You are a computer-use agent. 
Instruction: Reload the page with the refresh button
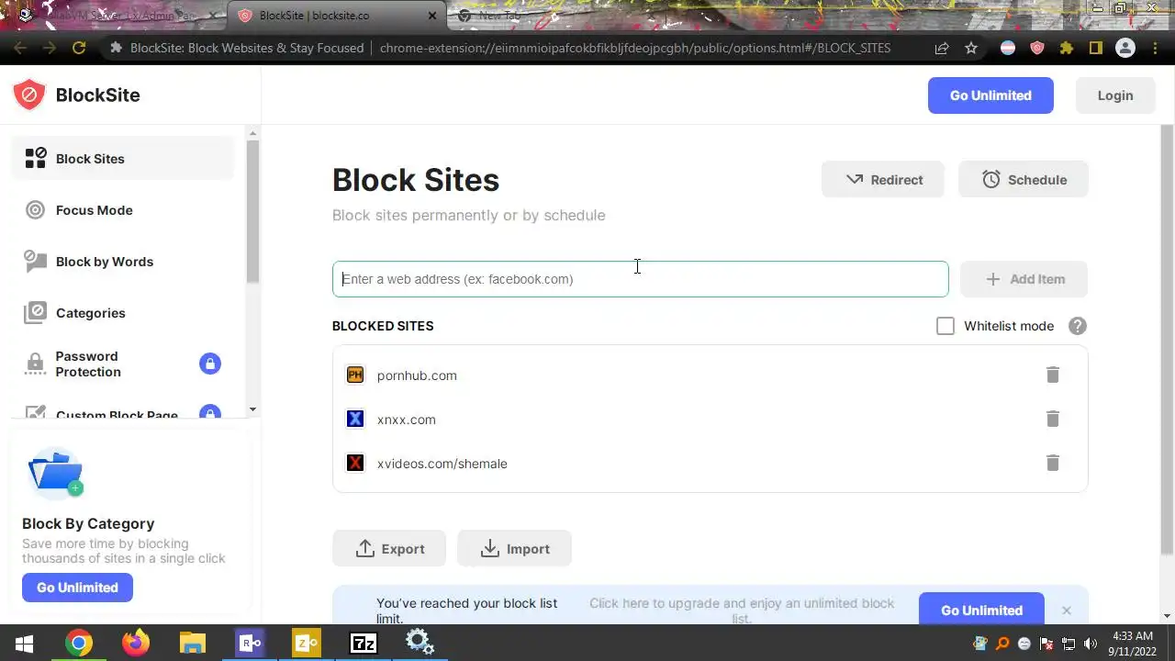79,48
